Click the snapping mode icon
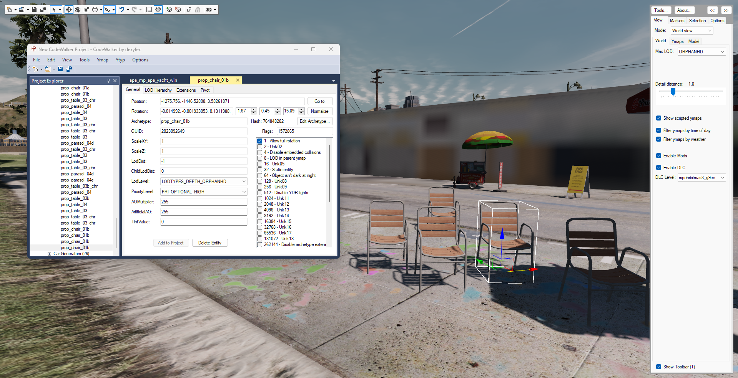Viewport: 738px width, 378px height. click(108, 10)
